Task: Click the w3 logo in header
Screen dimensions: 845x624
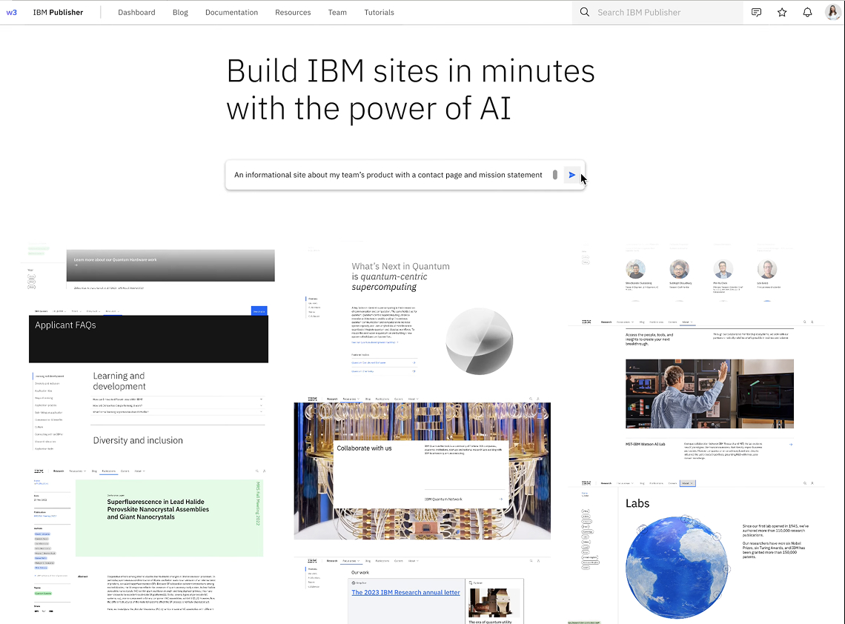Action: coord(11,13)
